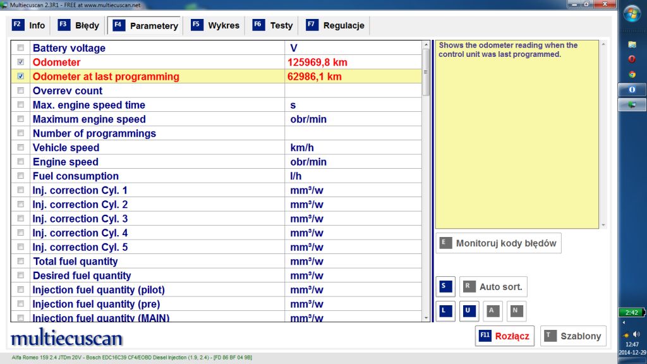Check Injection fuel quantity (pilot) box
The height and width of the screenshot is (364, 647).
(21, 289)
